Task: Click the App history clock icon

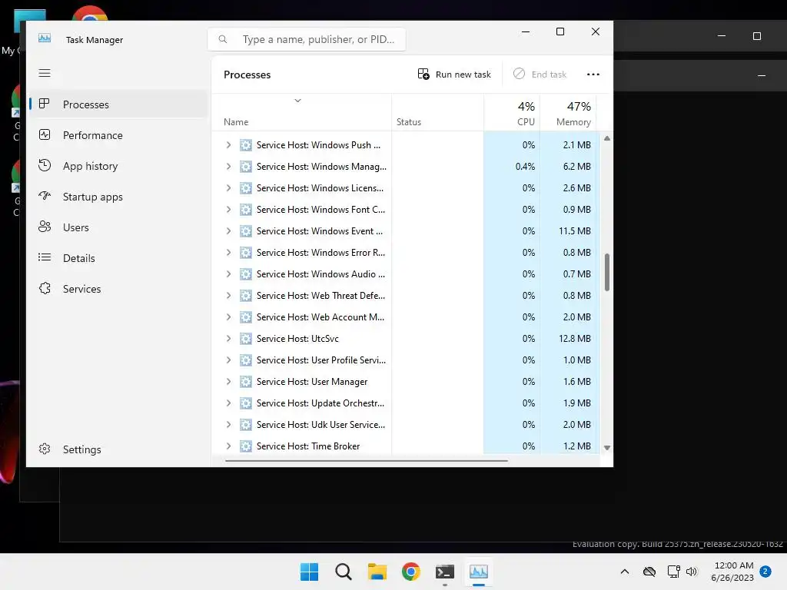Action: [45, 166]
